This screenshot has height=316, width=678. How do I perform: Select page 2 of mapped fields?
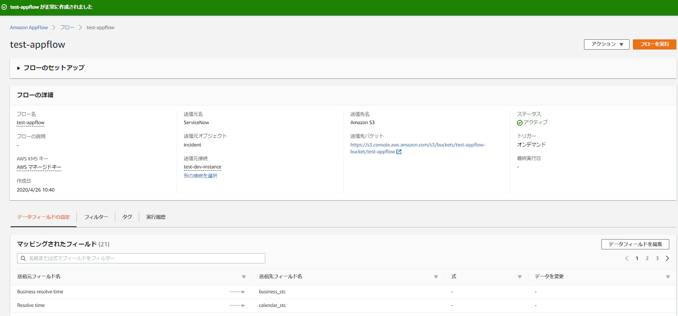[x=647, y=258]
